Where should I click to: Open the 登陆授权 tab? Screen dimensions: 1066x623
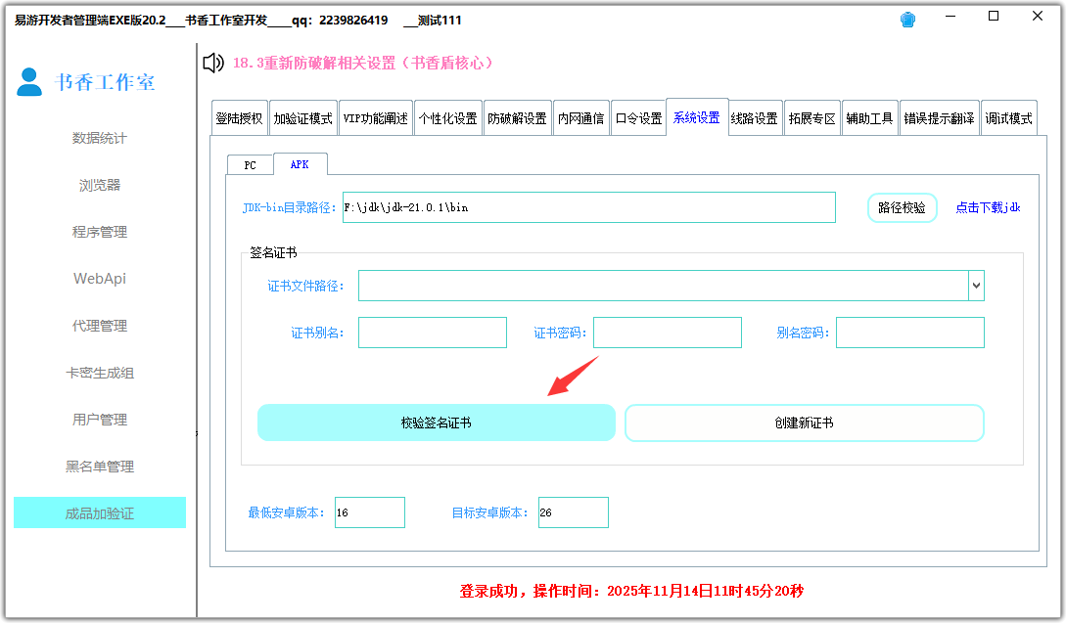coord(240,116)
